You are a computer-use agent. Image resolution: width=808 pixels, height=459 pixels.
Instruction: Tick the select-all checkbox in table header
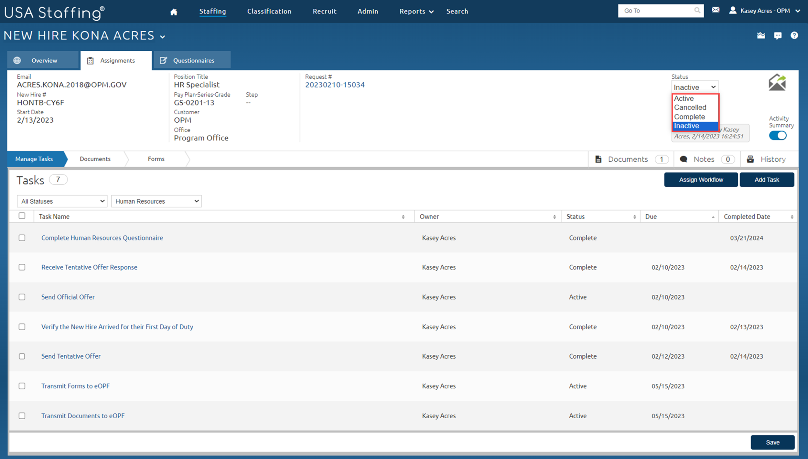22,216
